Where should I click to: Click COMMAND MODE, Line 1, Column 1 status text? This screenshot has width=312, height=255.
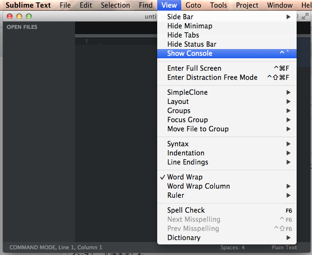click(56, 247)
